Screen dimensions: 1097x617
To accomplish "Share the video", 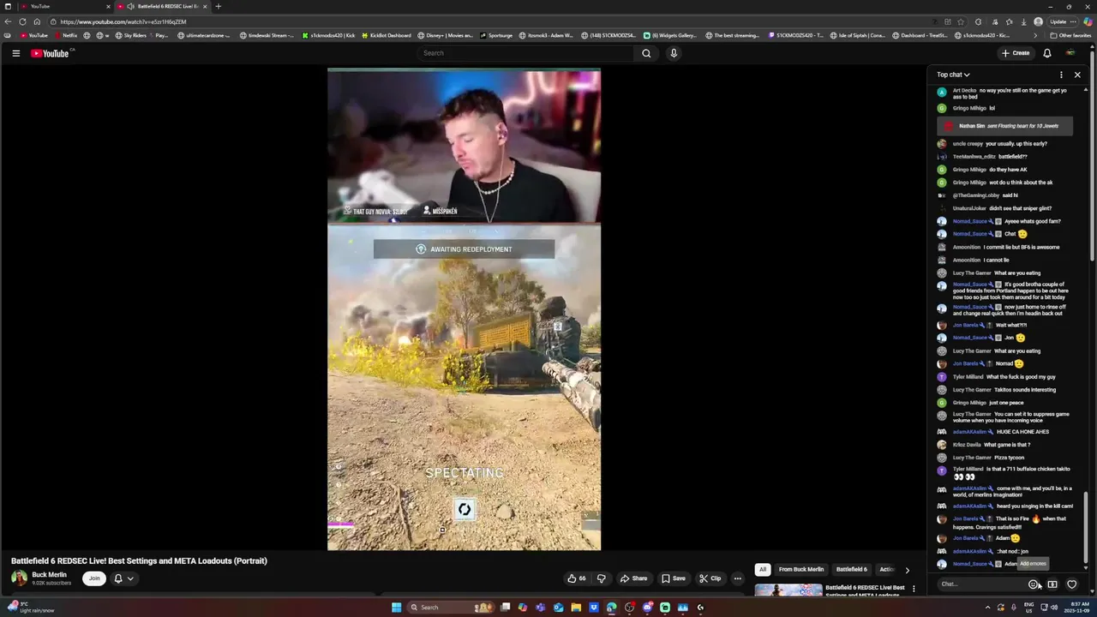I will (633, 578).
